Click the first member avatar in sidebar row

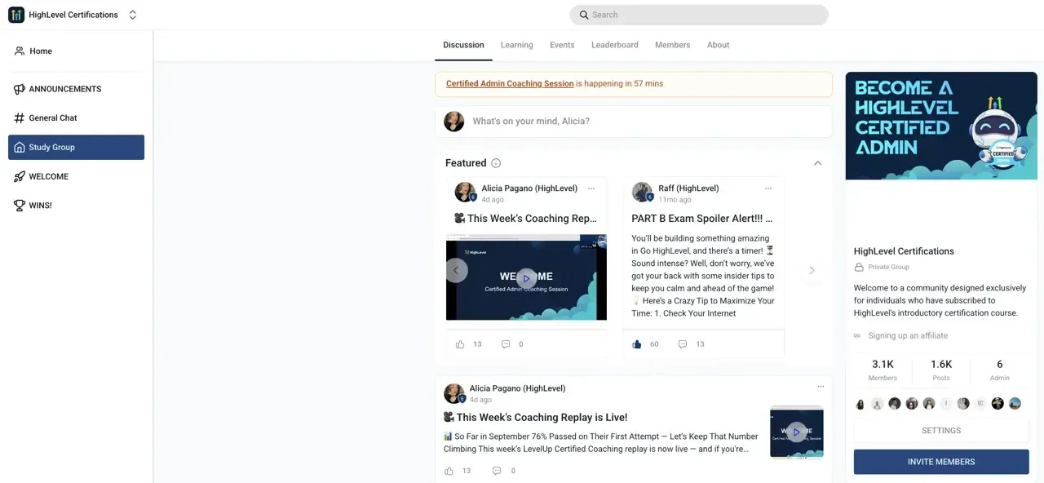pyautogui.click(x=860, y=404)
